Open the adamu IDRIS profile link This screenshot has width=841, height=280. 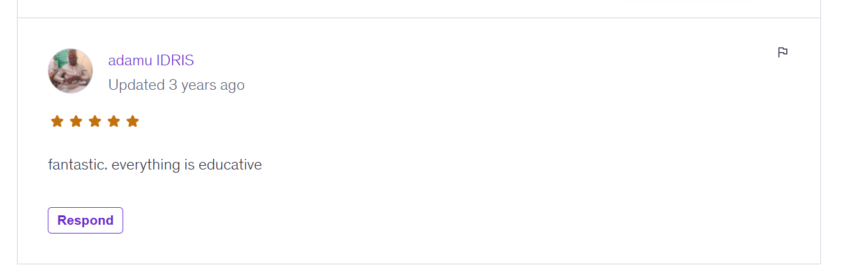point(151,60)
